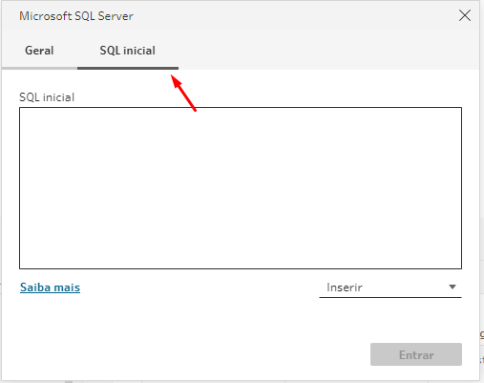This screenshot has height=383, width=484.
Task: Click the SQL inicial field label
Action: [47, 97]
